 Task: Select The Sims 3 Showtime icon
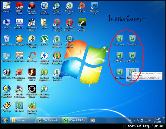(x=69, y=42)
